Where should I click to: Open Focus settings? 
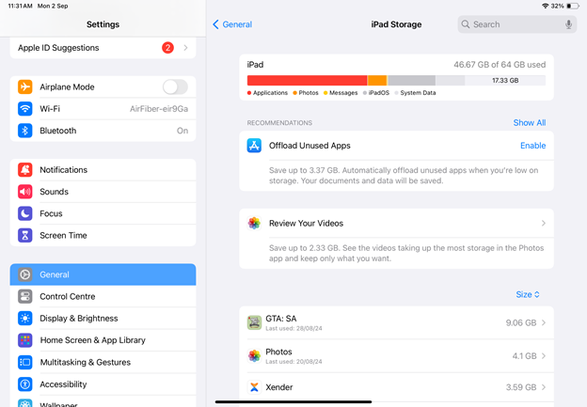pos(103,213)
